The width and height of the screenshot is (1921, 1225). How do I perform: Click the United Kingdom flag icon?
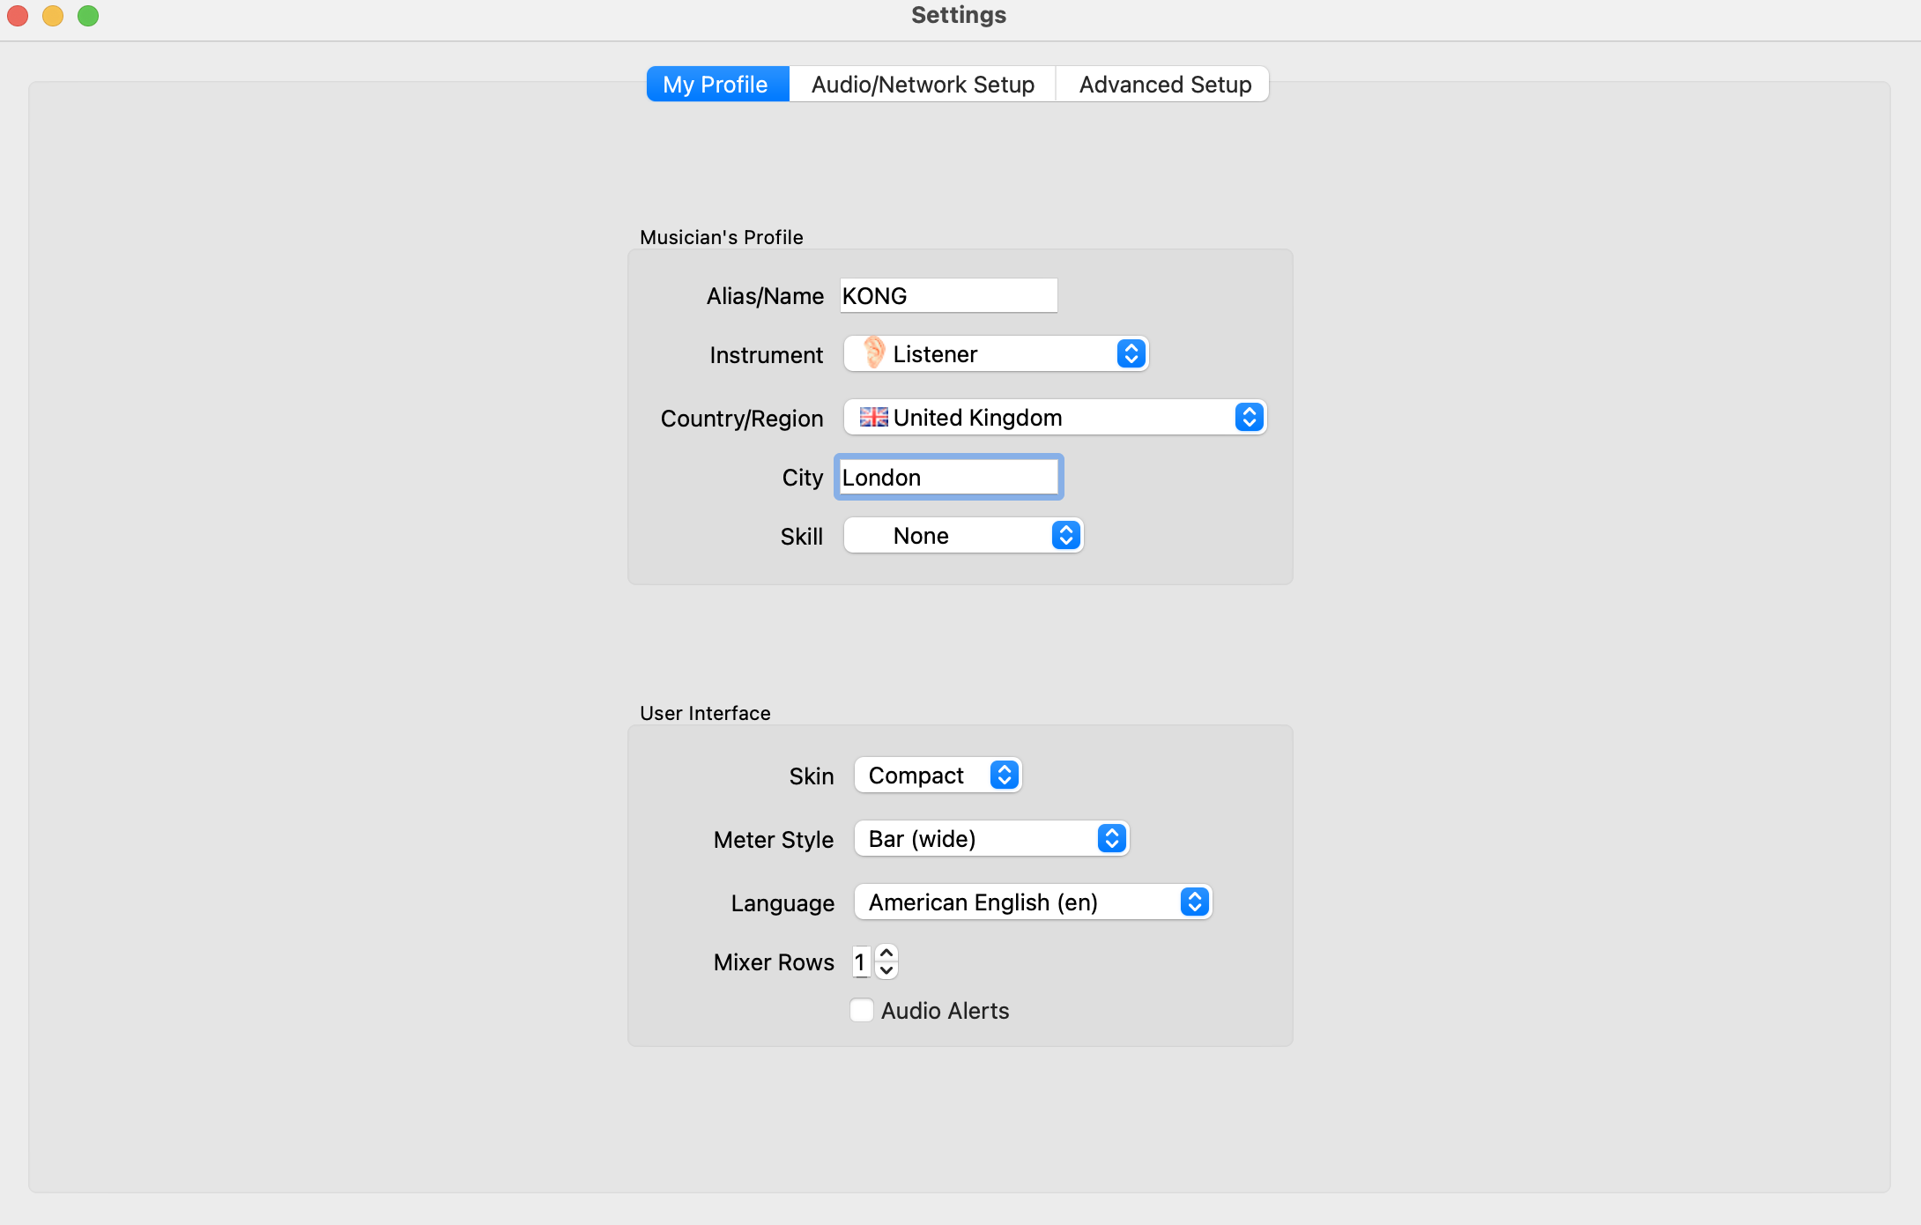tap(873, 417)
